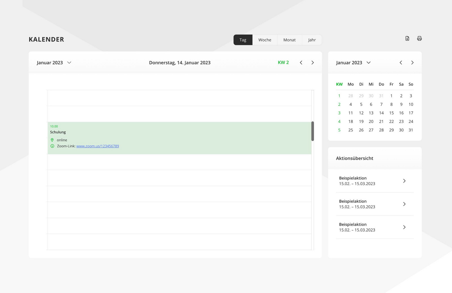
Task: Switch to the Woche tab
Action: point(264,40)
